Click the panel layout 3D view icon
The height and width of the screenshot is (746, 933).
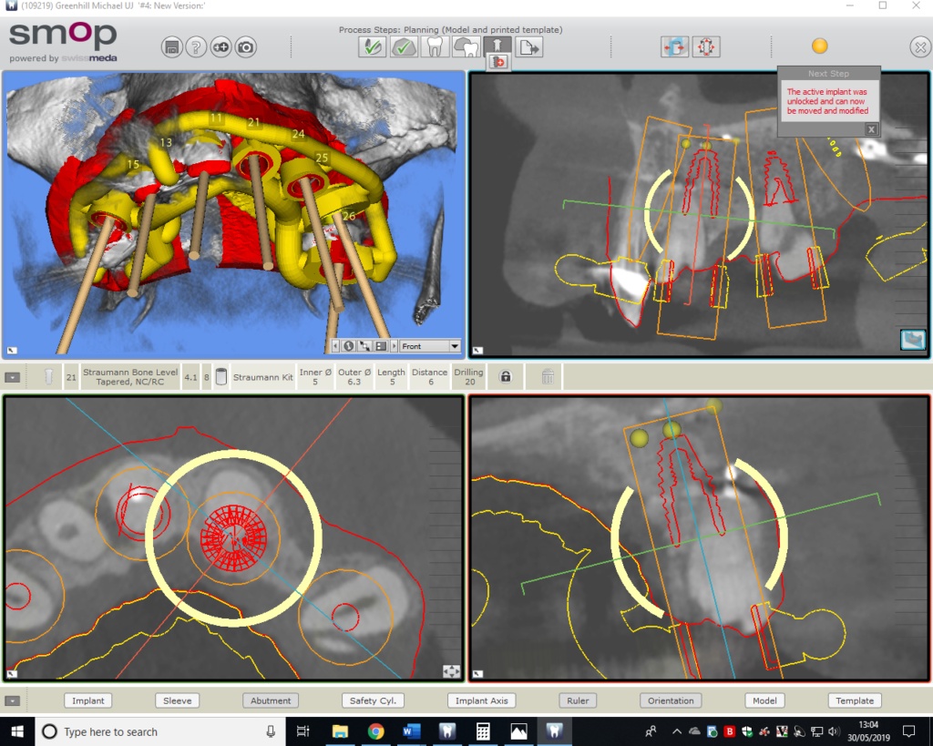tap(381, 346)
